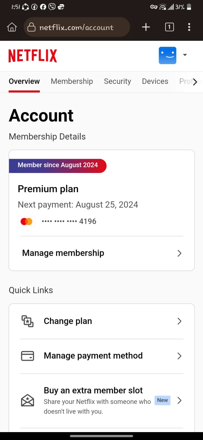Expand the profile dropdown arrow
Screen dimensions: 203x440
click(x=185, y=55)
